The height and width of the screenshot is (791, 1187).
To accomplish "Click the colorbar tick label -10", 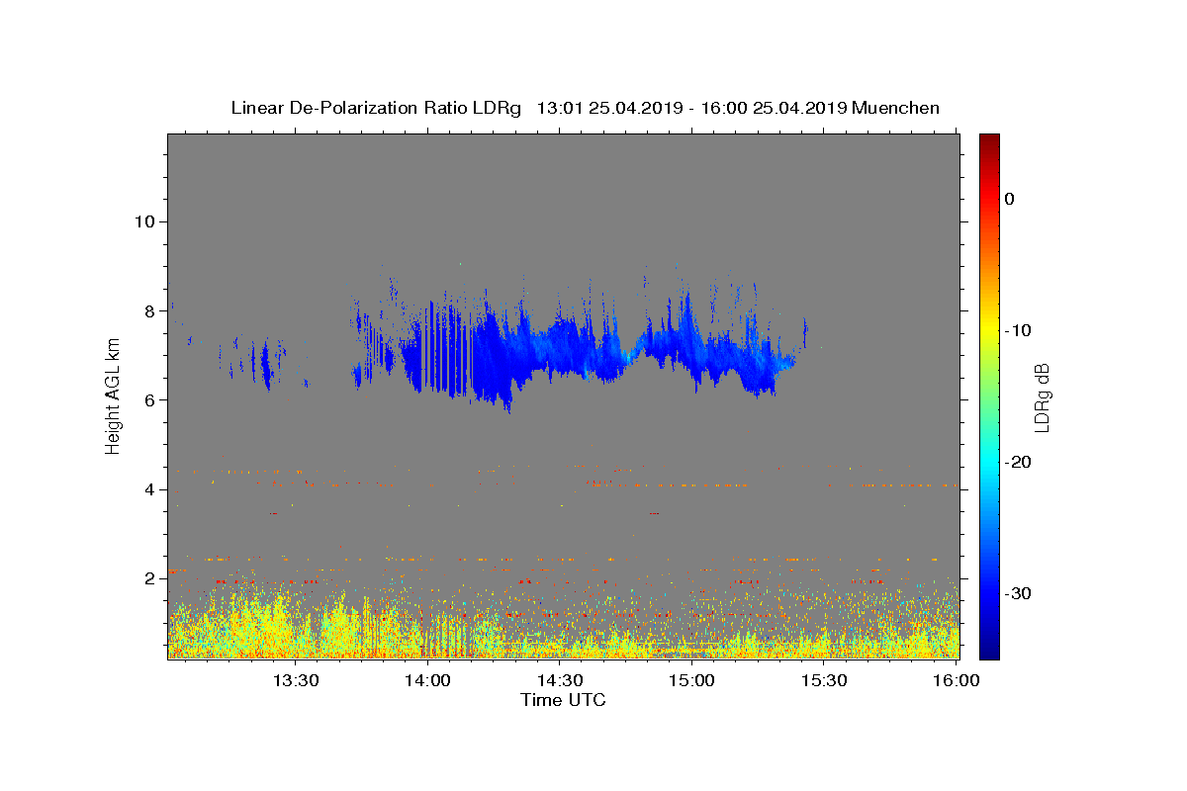I will pyautogui.click(x=1018, y=330).
